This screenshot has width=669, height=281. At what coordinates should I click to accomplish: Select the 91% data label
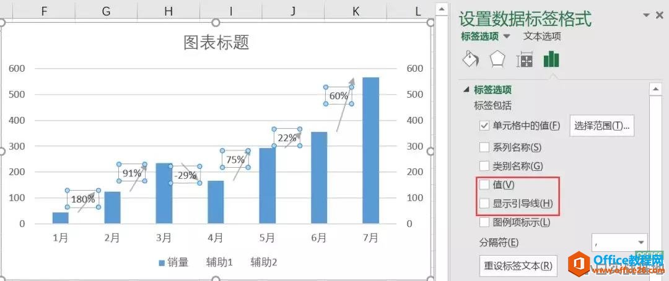(x=132, y=173)
